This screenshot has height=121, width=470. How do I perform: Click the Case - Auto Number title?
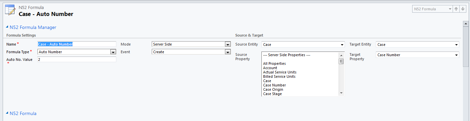coord(46,14)
